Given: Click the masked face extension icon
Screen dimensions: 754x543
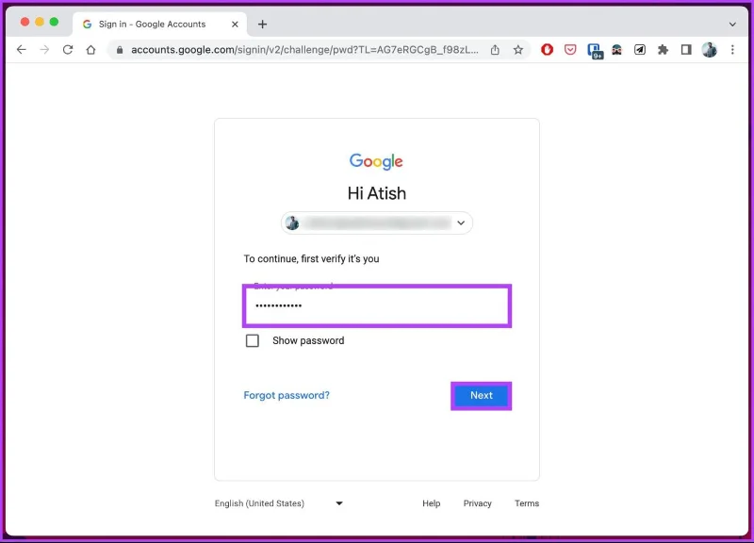Looking at the screenshot, I should click(616, 50).
